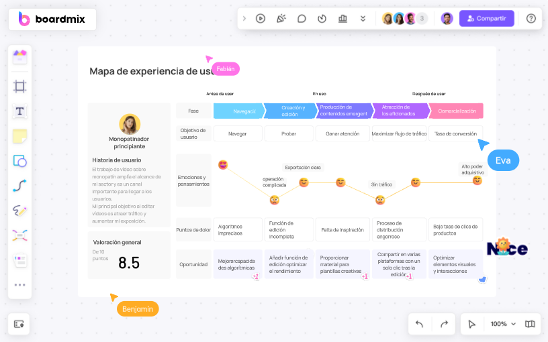
Task: Click the 8.5 rating value
Action: pos(129,263)
